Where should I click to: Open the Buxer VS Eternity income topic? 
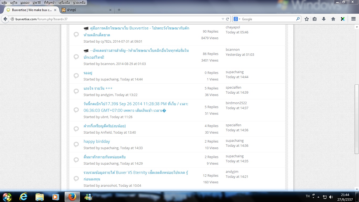coord(136,176)
